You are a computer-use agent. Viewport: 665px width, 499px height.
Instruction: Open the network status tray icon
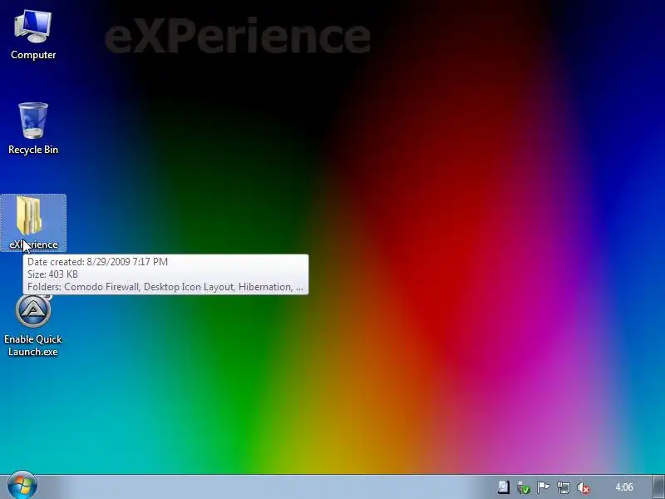(x=564, y=487)
